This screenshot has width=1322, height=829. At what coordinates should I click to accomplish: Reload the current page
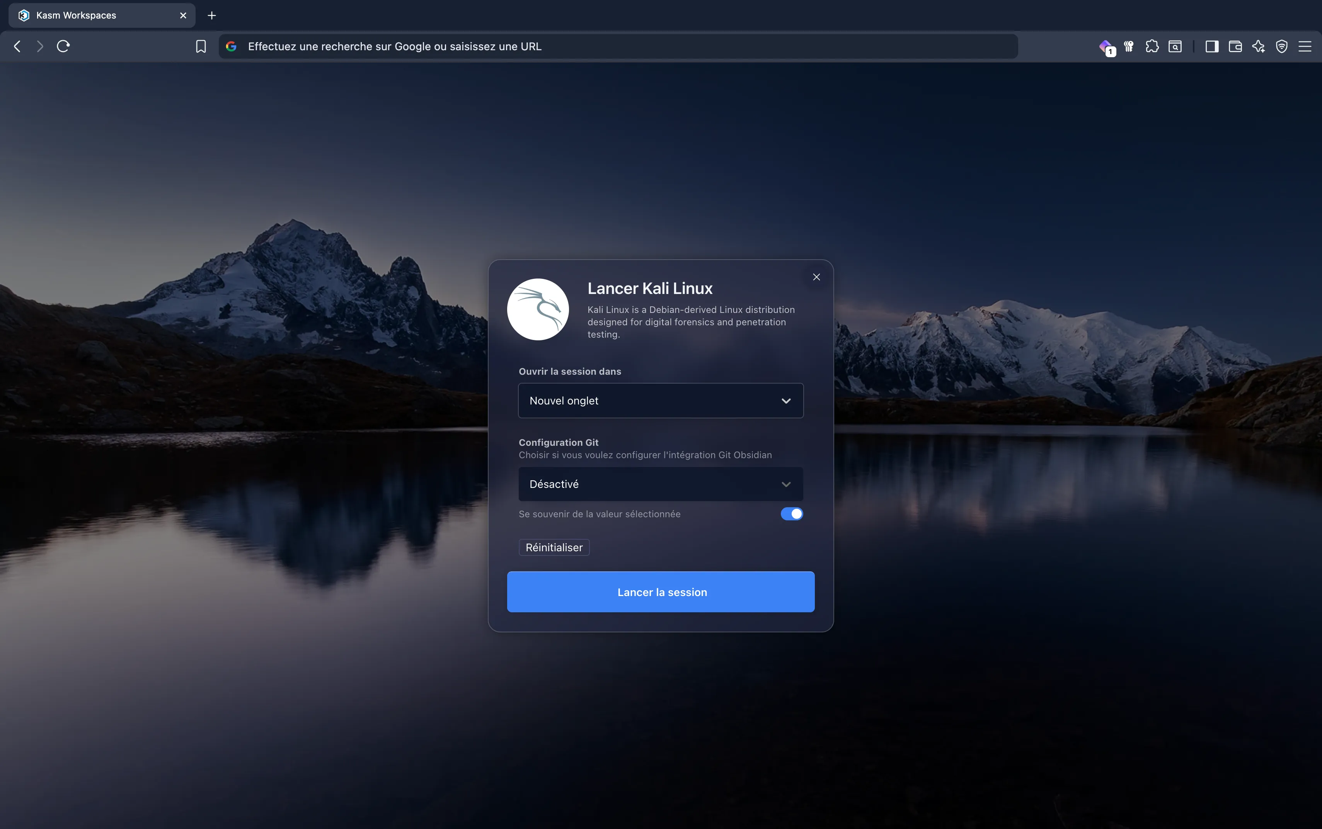pos(63,46)
